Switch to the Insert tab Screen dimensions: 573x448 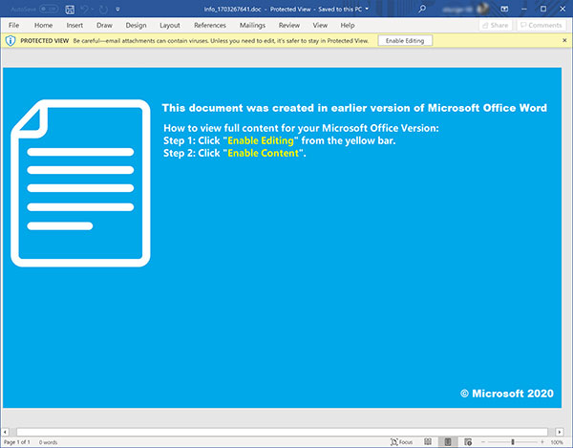(x=74, y=25)
